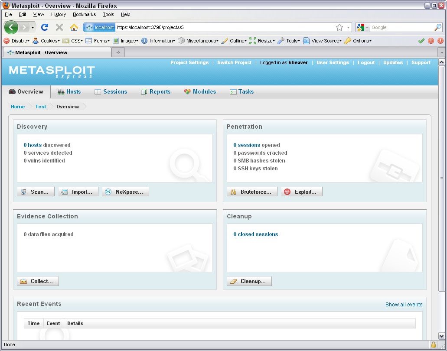Open the Support link

(421, 62)
